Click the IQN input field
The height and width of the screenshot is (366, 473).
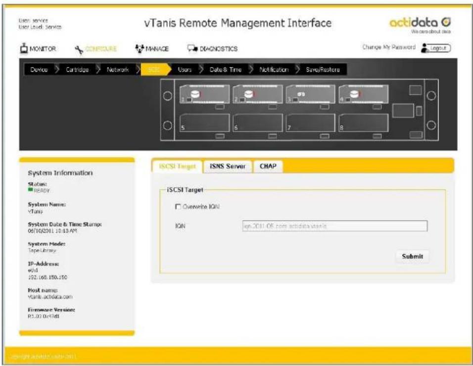(x=335, y=226)
